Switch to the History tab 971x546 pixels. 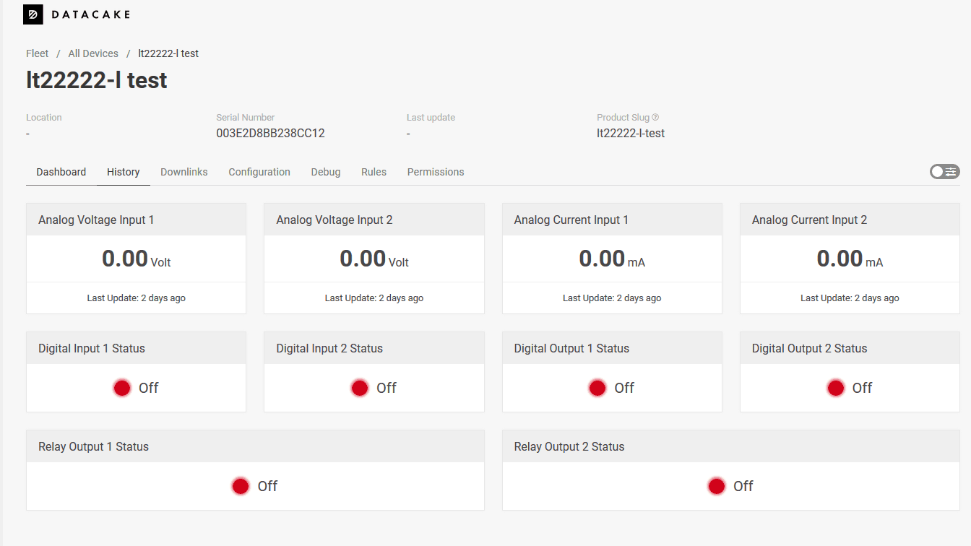[124, 172]
